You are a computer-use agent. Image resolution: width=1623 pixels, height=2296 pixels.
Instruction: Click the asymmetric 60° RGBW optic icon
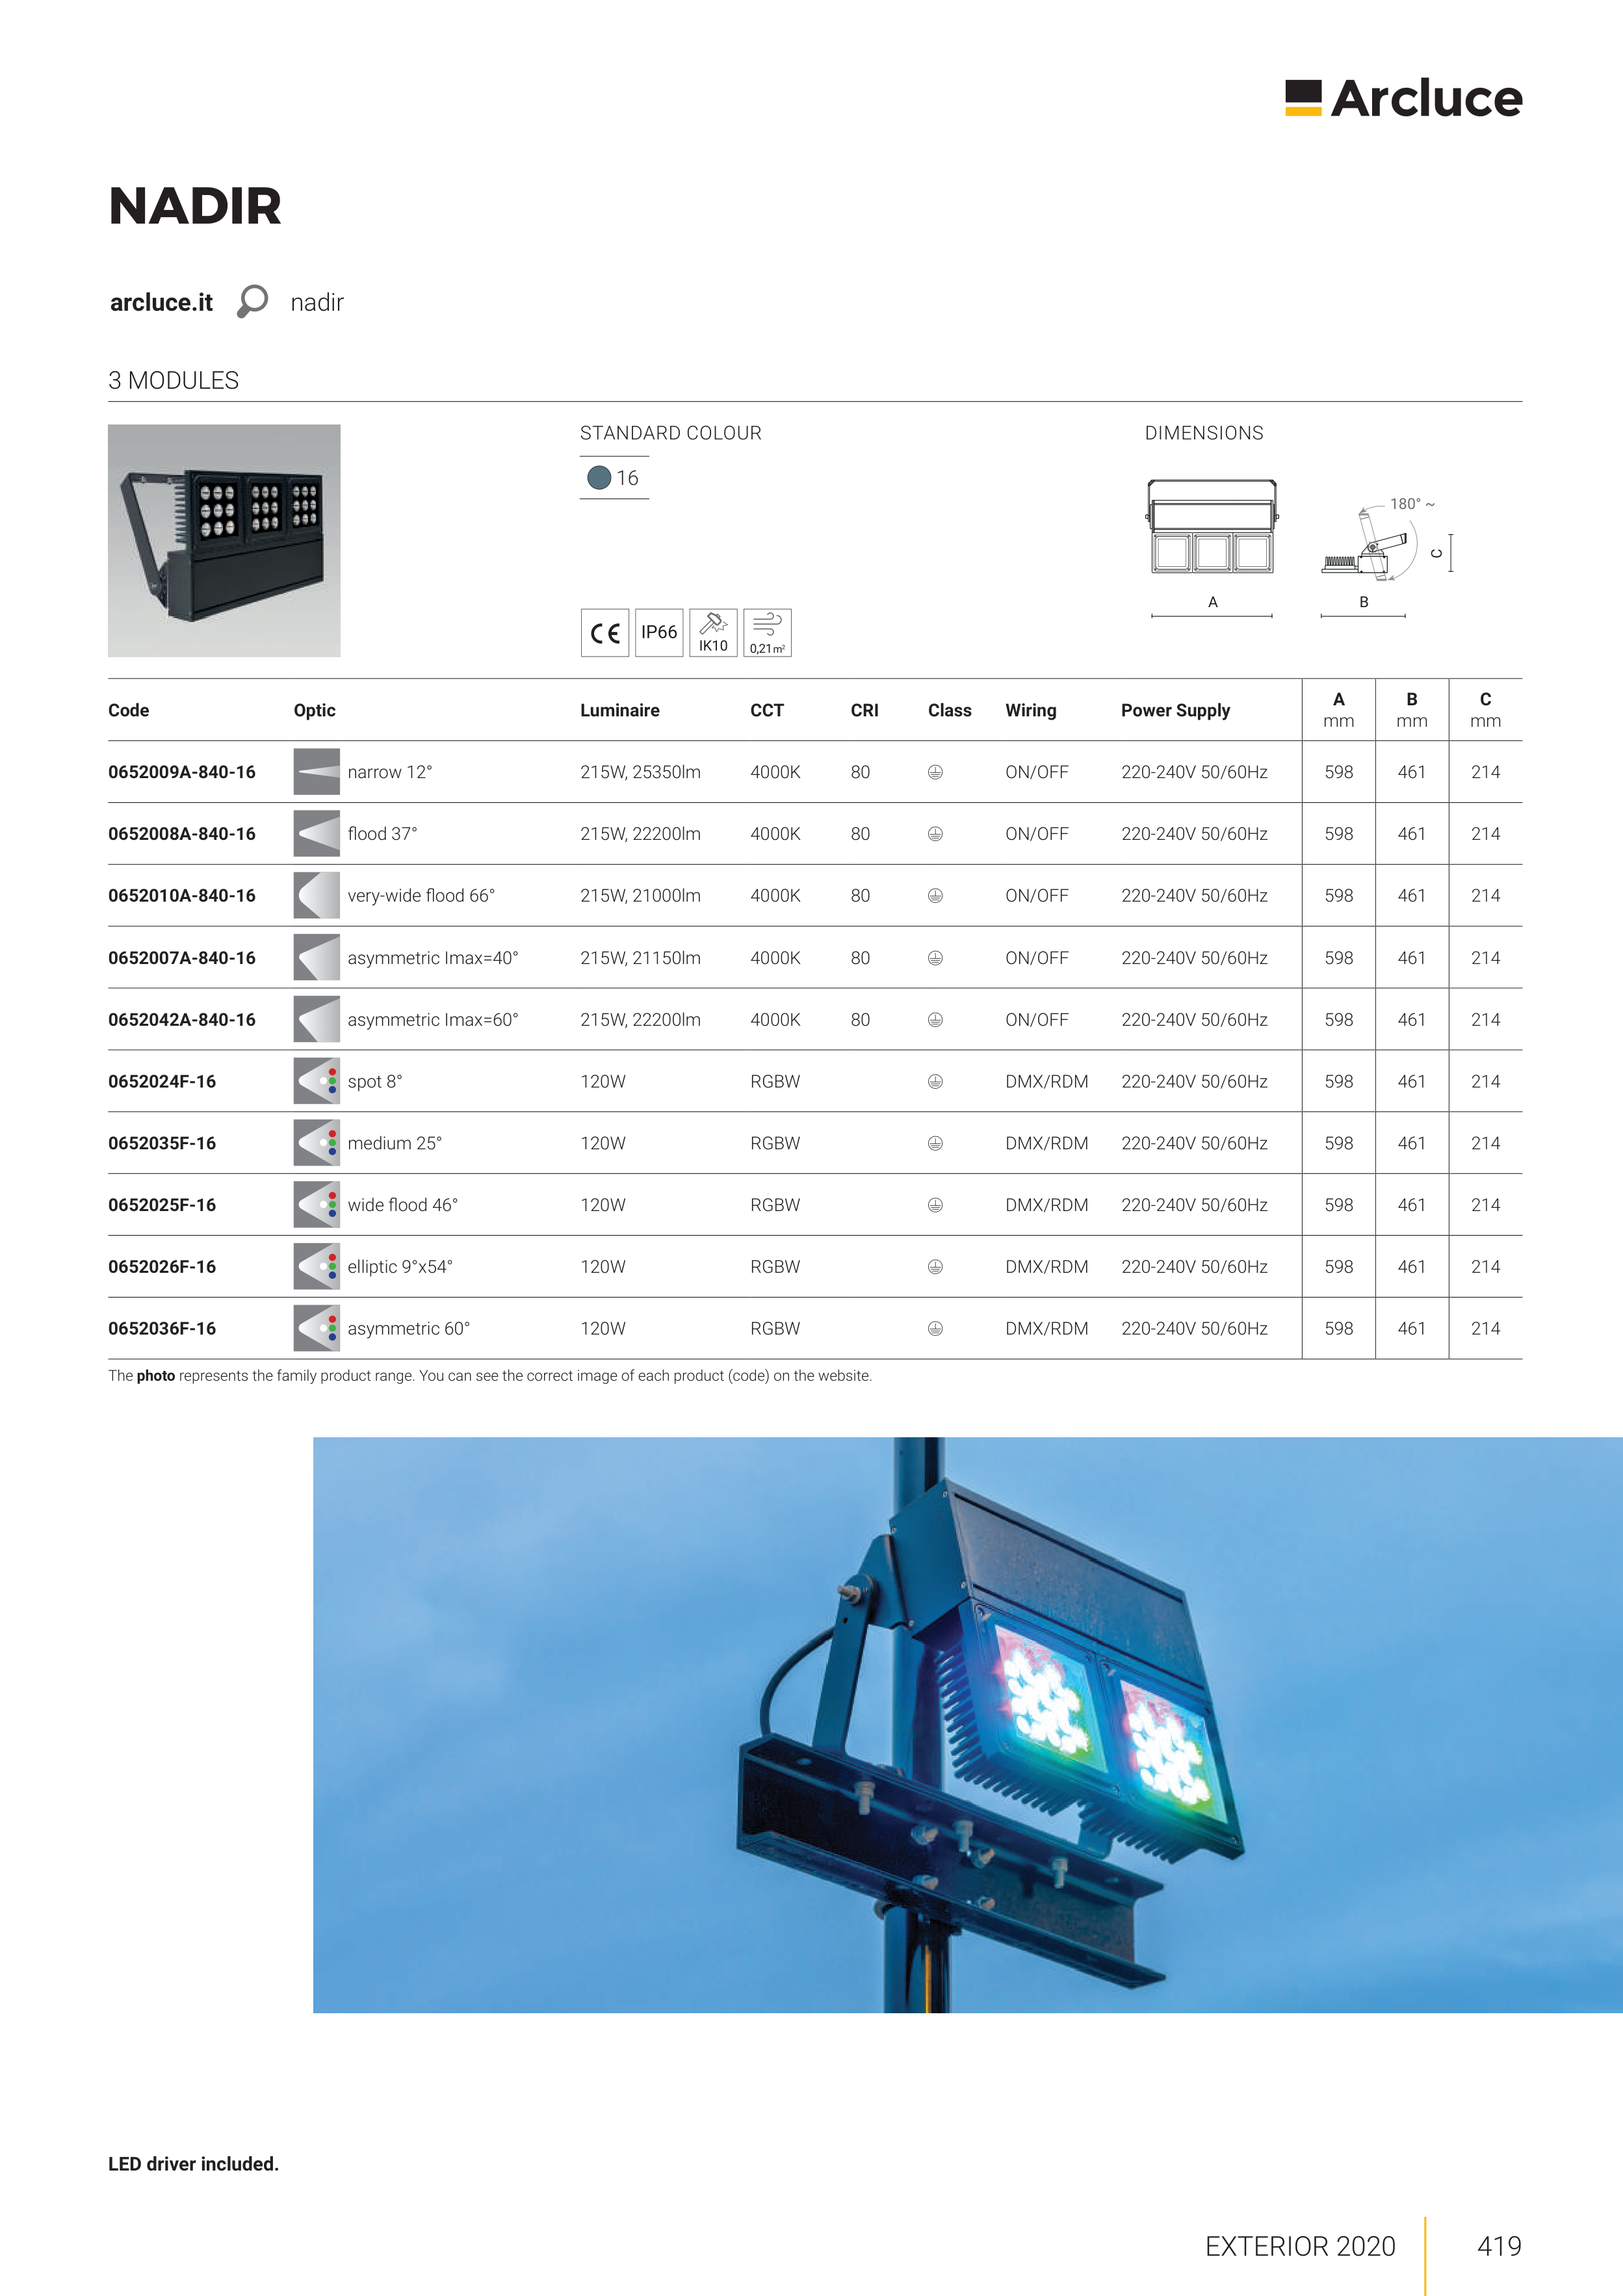pyautogui.click(x=317, y=1328)
